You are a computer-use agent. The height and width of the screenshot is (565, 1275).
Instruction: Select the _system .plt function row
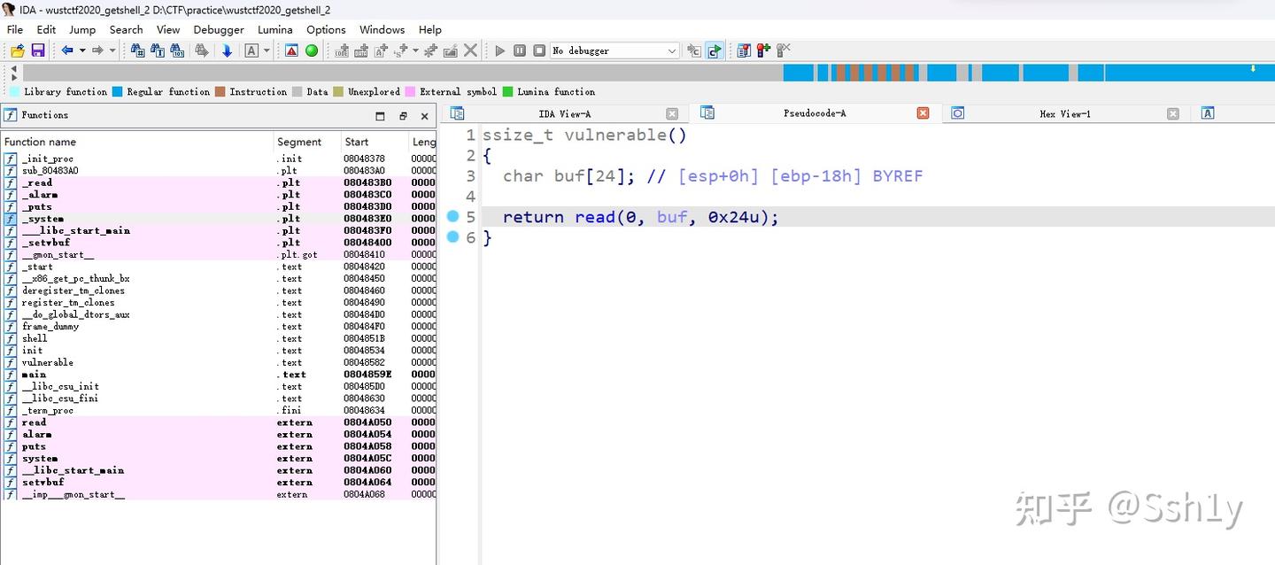pyautogui.click(x=218, y=219)
